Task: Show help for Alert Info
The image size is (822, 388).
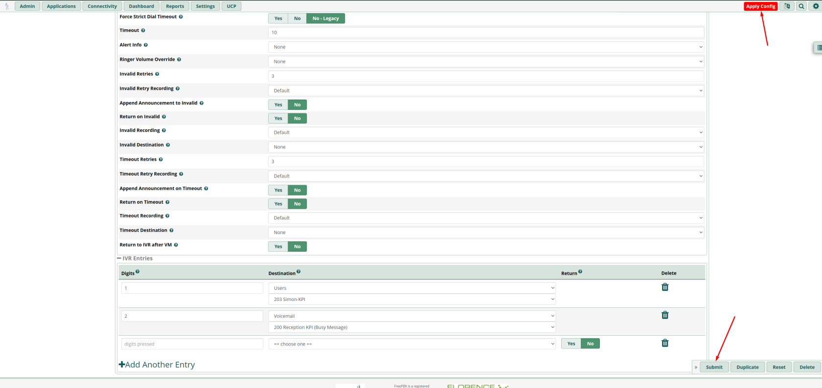Action: tap(146, 45)
